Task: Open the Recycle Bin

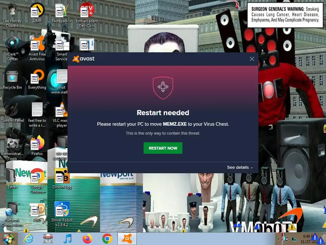Action: [12, 80]
